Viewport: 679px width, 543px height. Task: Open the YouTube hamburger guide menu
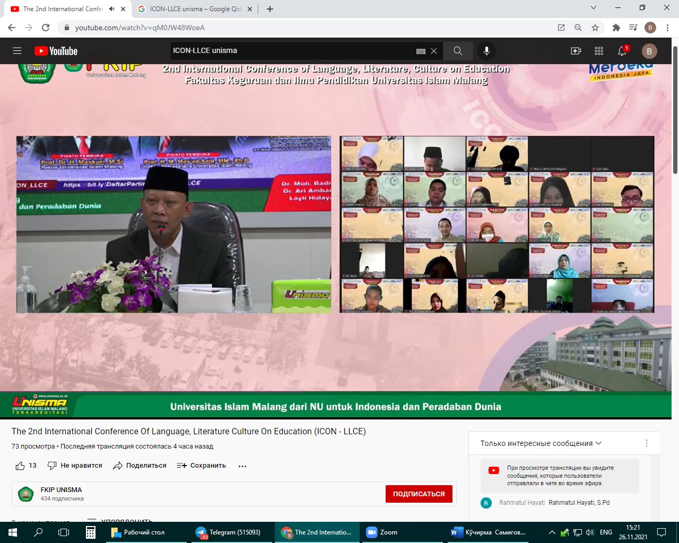(x=17, y=51)
